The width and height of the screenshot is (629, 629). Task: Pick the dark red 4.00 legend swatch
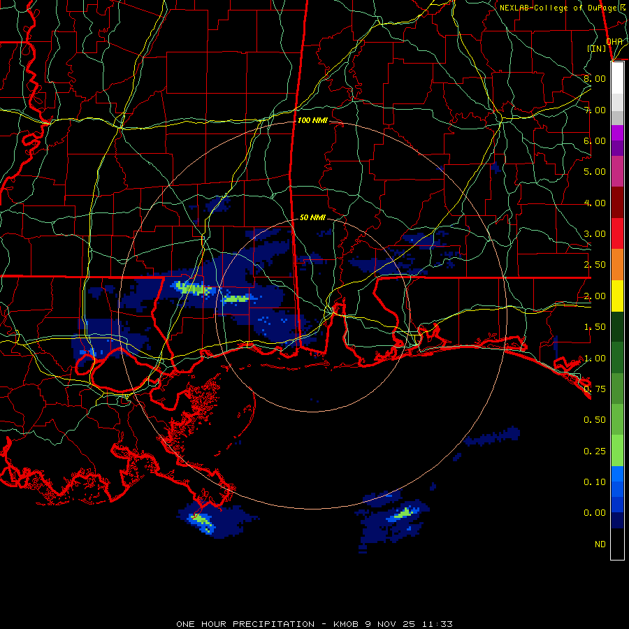pyautogui.click(x=617, y=203)
